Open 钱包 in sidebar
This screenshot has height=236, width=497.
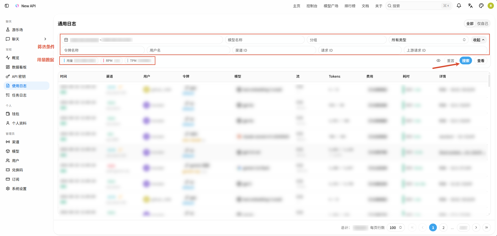click(27, 114)
